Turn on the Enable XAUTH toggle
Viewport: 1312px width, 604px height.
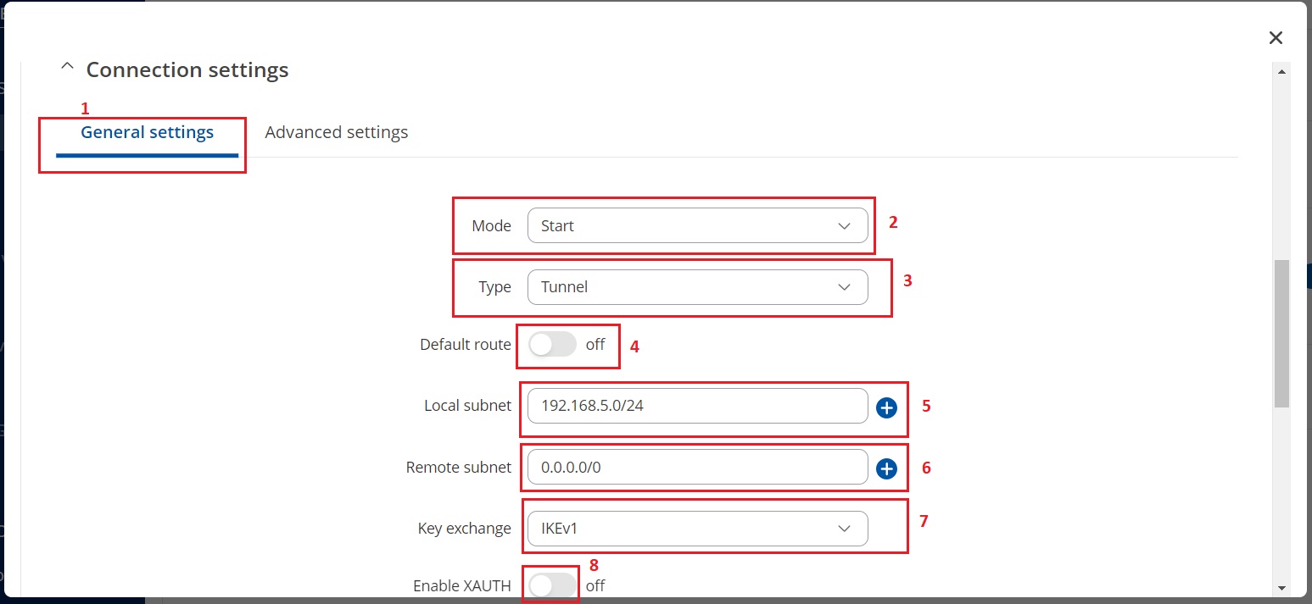click(552, 585)
